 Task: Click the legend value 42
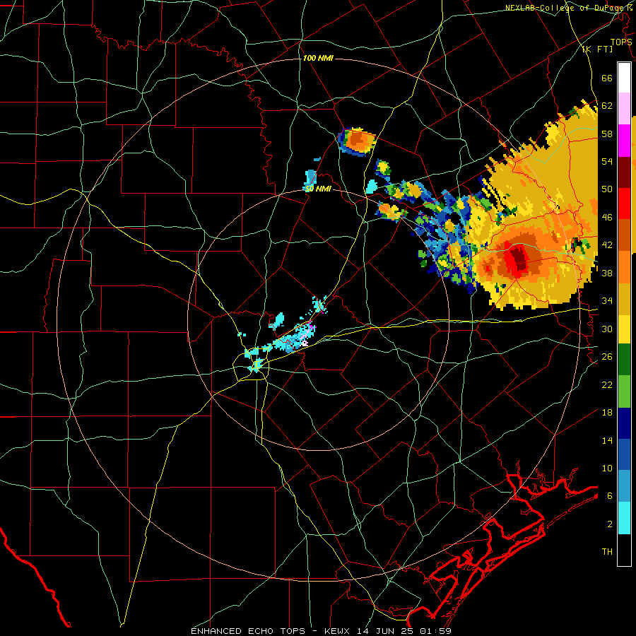coord(607,245)
